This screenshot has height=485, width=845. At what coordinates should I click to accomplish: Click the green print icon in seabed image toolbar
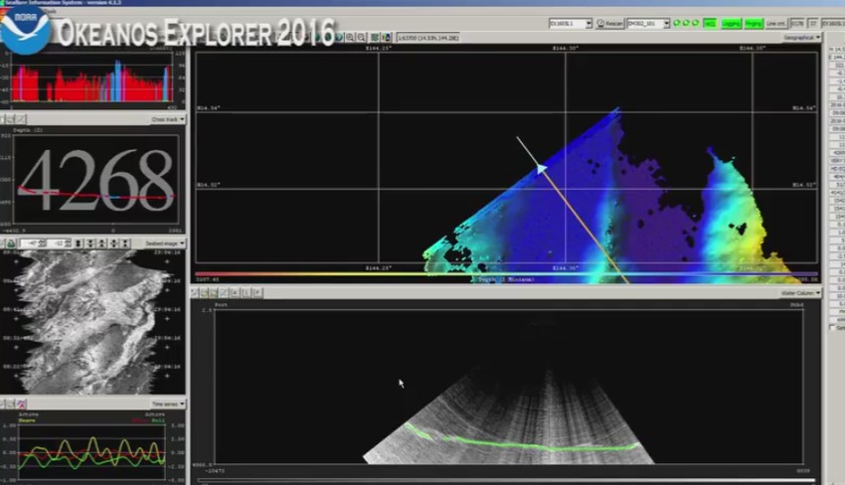10,243
